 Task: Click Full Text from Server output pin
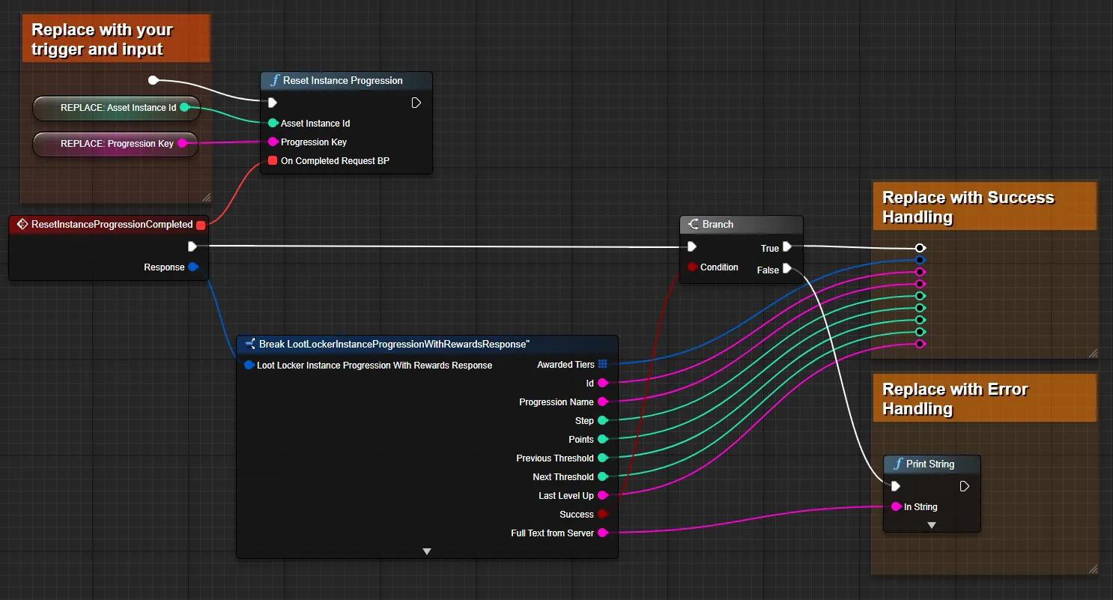[602, 533]
